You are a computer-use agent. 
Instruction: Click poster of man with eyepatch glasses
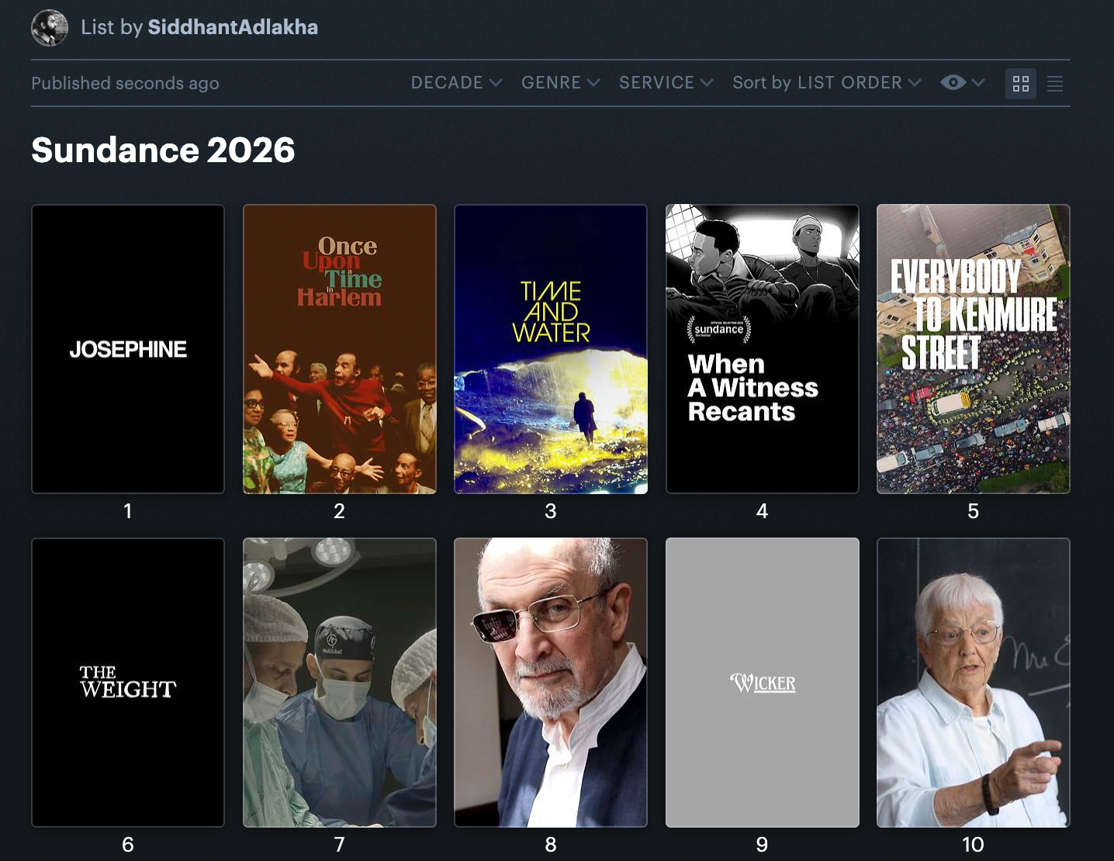551,683
